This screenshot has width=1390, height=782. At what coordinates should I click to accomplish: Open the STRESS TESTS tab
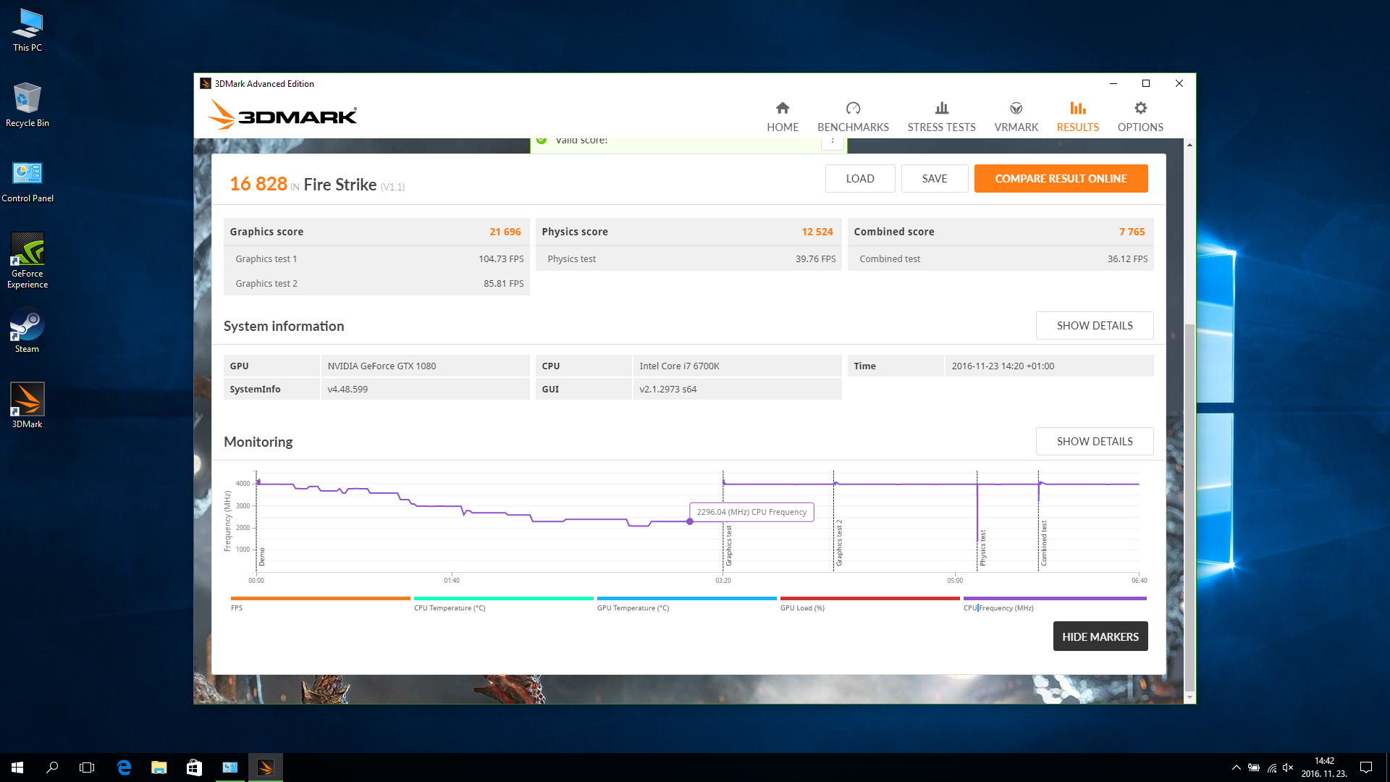click(x=941, y=117)
